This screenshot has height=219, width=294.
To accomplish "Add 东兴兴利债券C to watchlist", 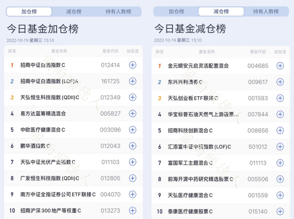I will 280,82.
